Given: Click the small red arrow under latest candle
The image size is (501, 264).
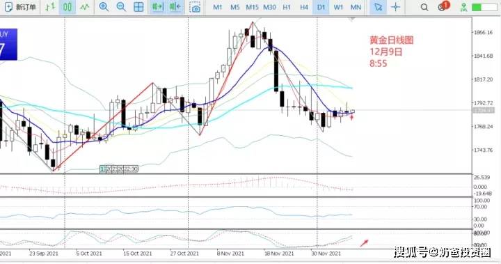Looking at the screenshot, I should pos(352,118).
